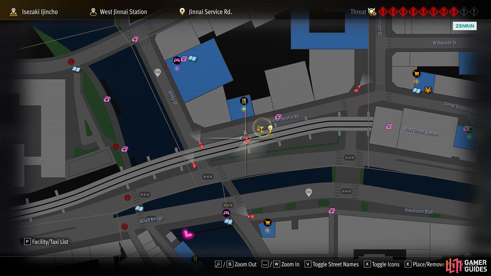The width and height of the screenshot is (491, 276).
Task: Click the ZENRIN badge
Action: [465, 26]
